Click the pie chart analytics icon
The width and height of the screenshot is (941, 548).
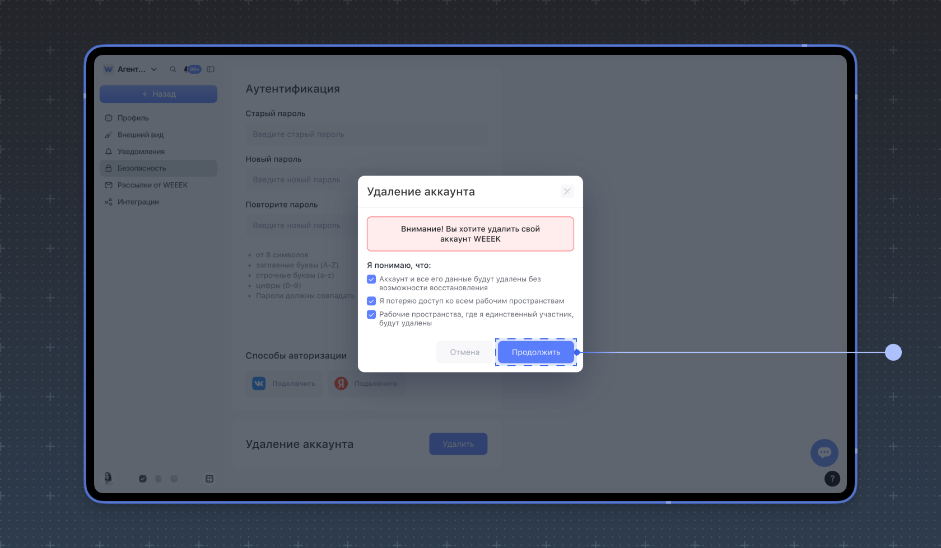[x=174, y=479]
